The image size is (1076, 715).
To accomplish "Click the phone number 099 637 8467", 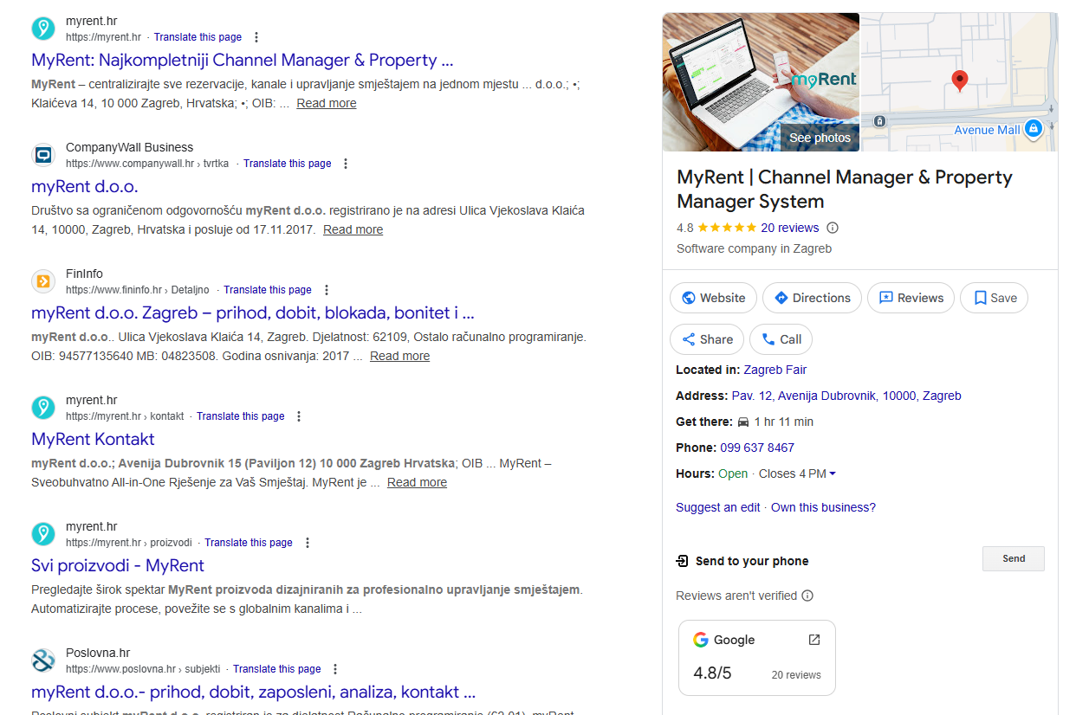I will coord(756,448).
